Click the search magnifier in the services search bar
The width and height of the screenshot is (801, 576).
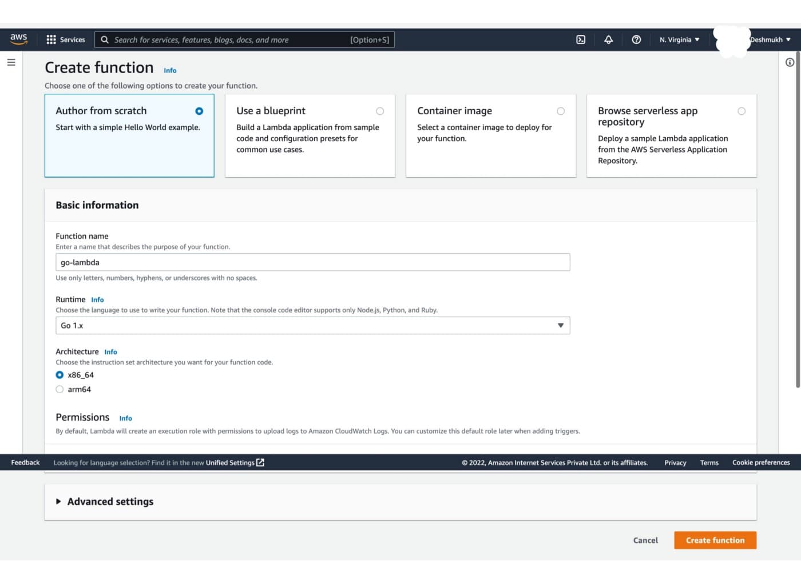[x=104, y=39]
